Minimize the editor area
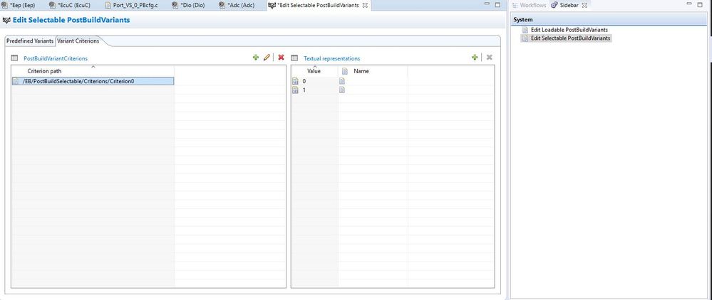 (487, 4)
